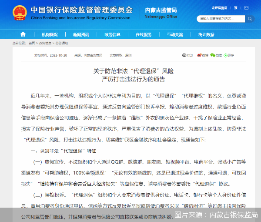Screen dimensions: 261x222
Task: Click the article title 关于防范非法“代理退保”风险
Action: (x=134, y=71)
